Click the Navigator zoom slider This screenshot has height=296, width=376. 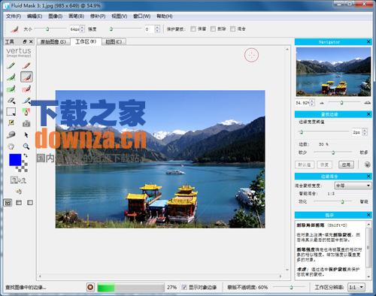[344, 103]
